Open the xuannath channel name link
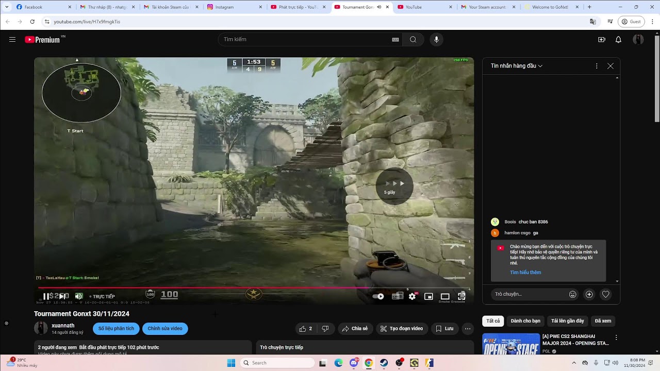Screen dimensions: 660x371 [x=63, y=326]
